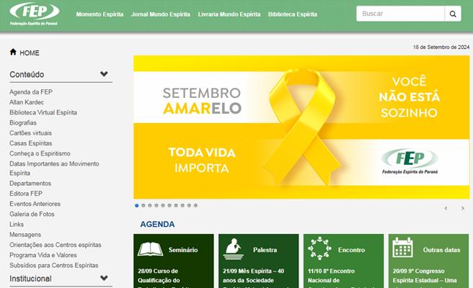Open the Allan Kardec sidebar link
Screen dimensions: 473x288
27,102
